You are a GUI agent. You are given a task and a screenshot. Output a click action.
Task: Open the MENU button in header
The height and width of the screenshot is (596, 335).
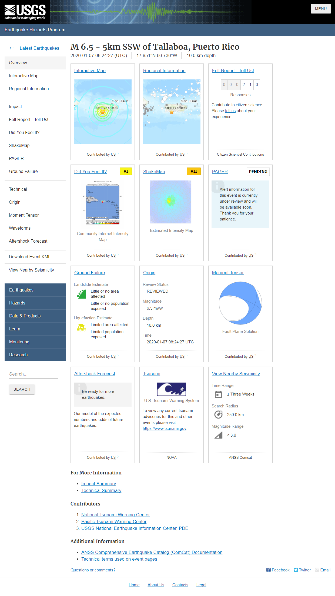[x=321, y=9]
